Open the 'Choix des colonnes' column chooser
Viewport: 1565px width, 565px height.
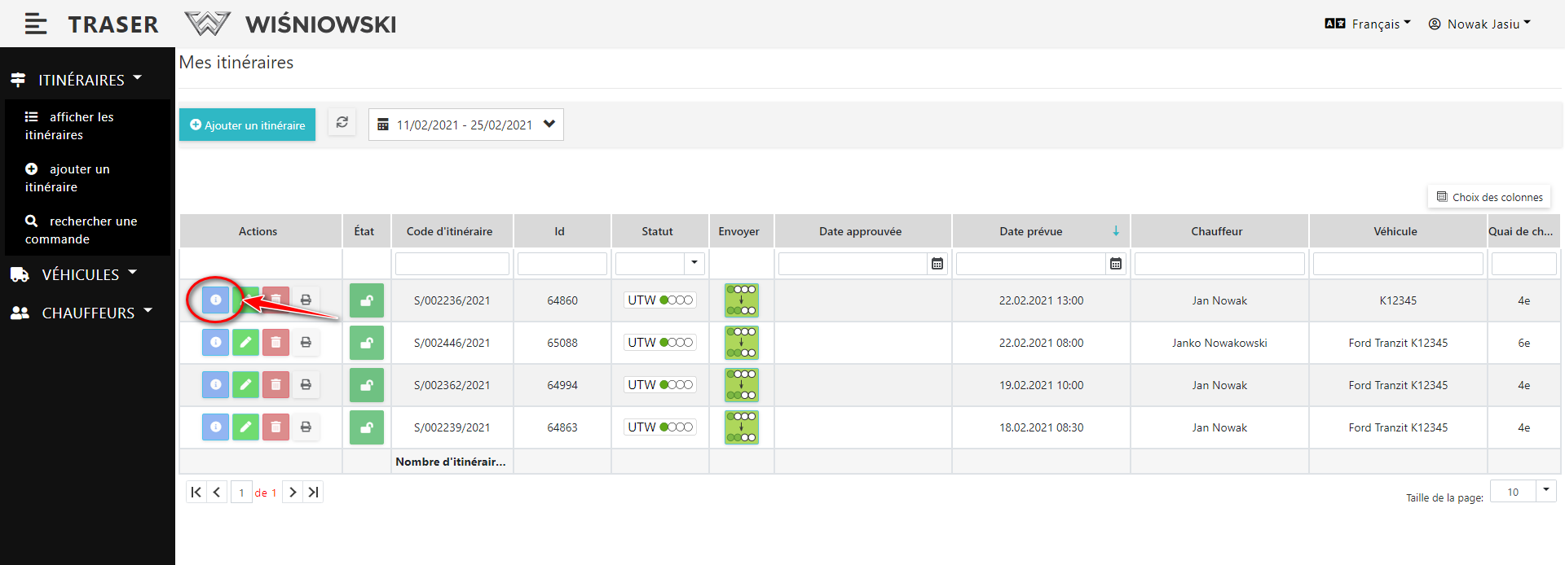click(1489, 197)
